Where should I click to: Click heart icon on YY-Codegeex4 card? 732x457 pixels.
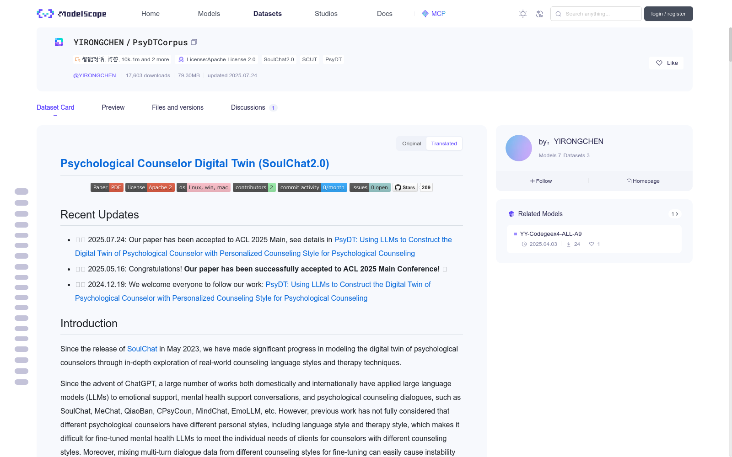[592, 244]
